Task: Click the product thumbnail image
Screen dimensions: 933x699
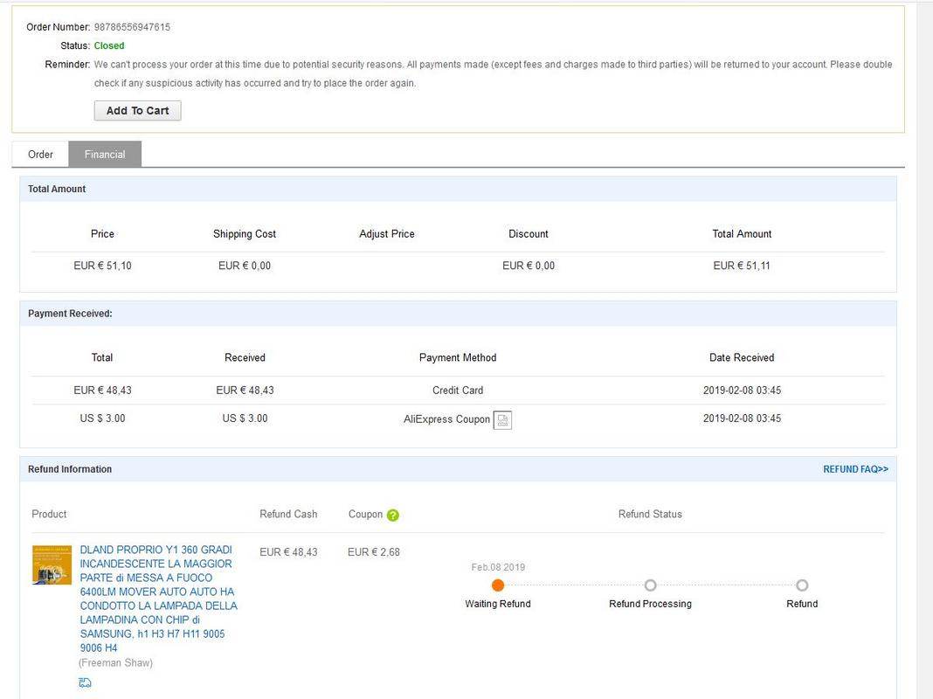Action: [x=52, y=565]
